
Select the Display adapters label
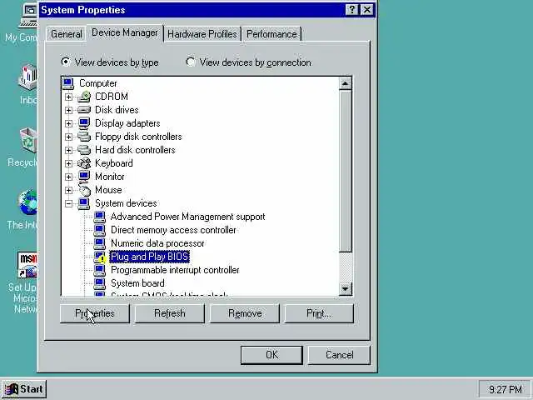click(x=127, y=123)
